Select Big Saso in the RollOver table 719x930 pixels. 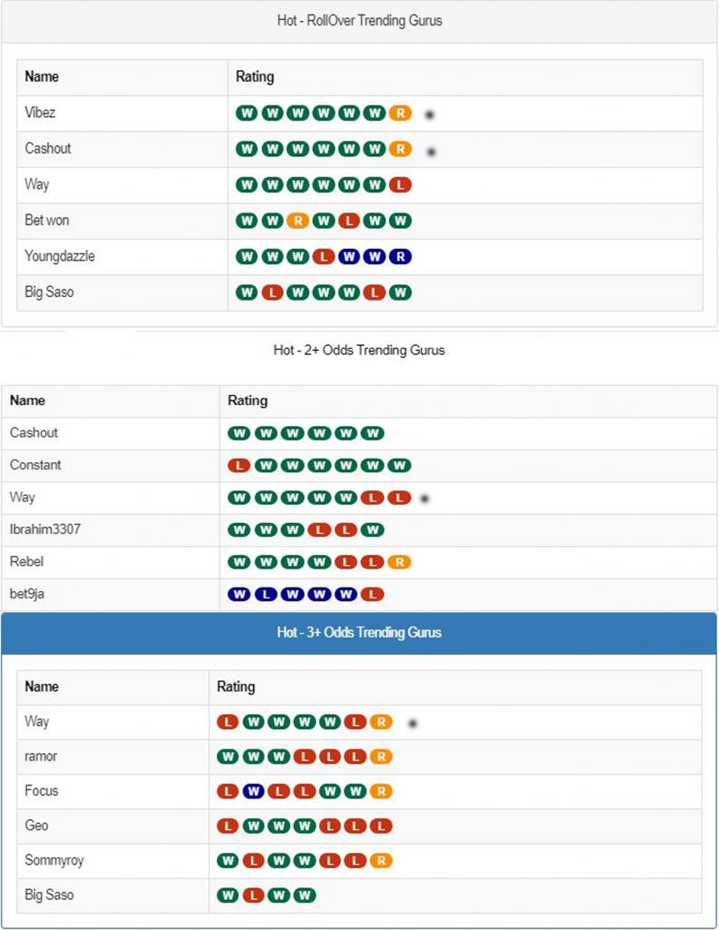click(49, 292)
